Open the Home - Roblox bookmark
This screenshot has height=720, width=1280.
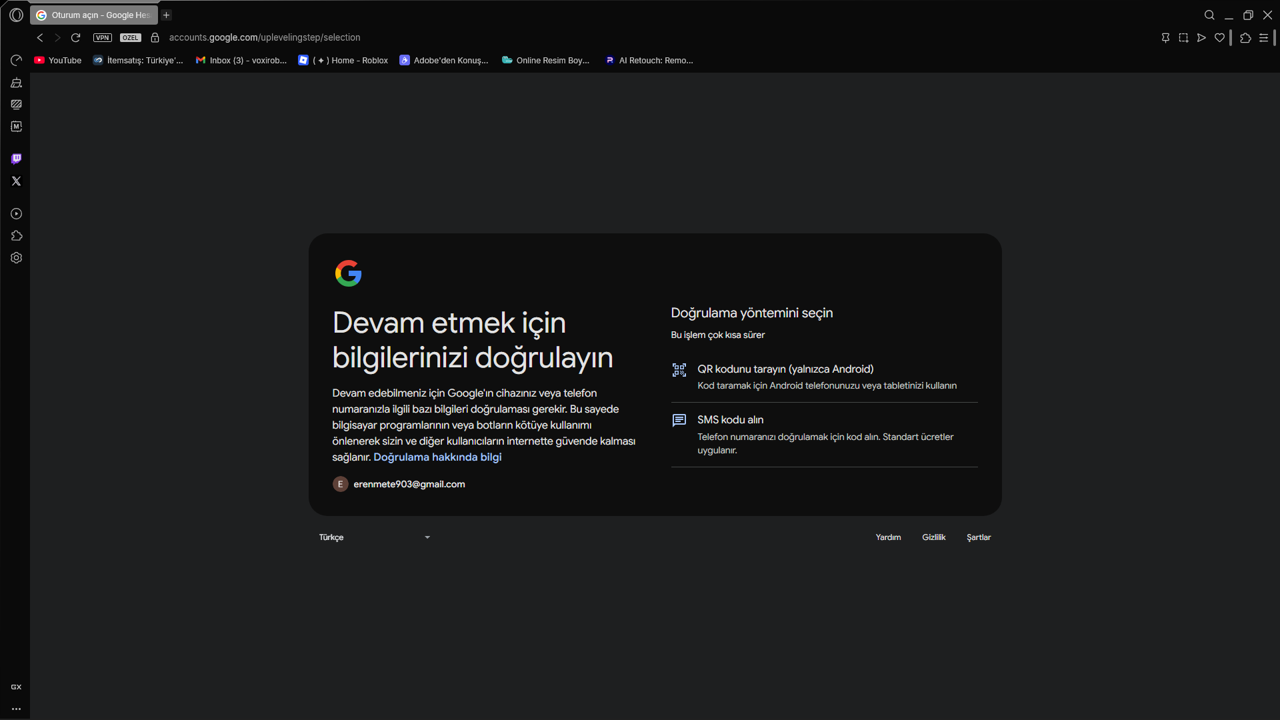click(343, 60)
